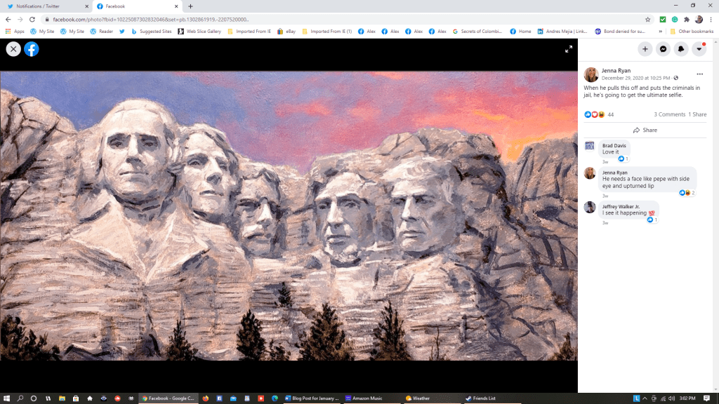Viewport: 719px width, 404px height.
Task: Expand the Facebook account dropdown arrow
Action: (699, 49)
